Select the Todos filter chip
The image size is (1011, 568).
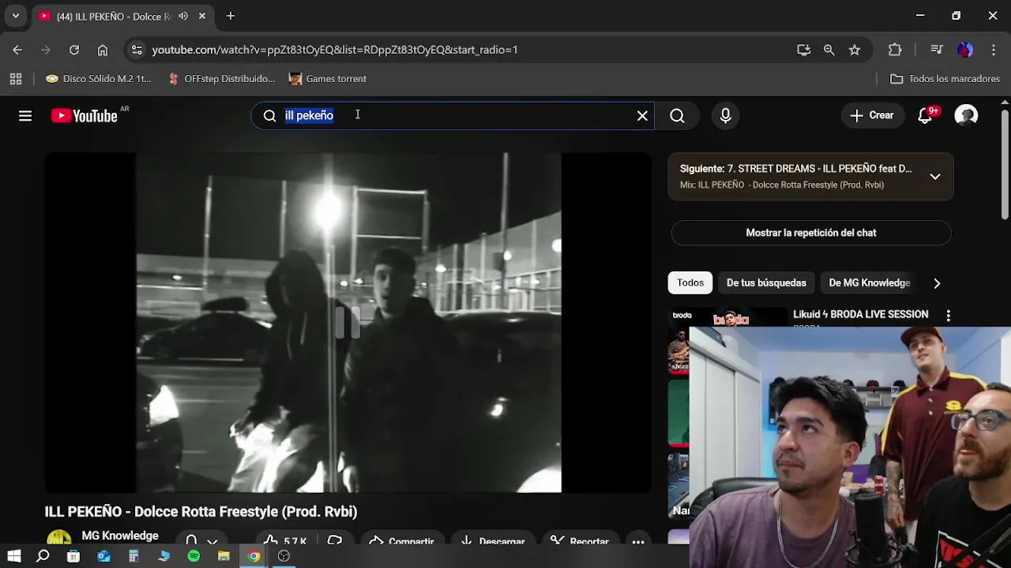point(690,282)
